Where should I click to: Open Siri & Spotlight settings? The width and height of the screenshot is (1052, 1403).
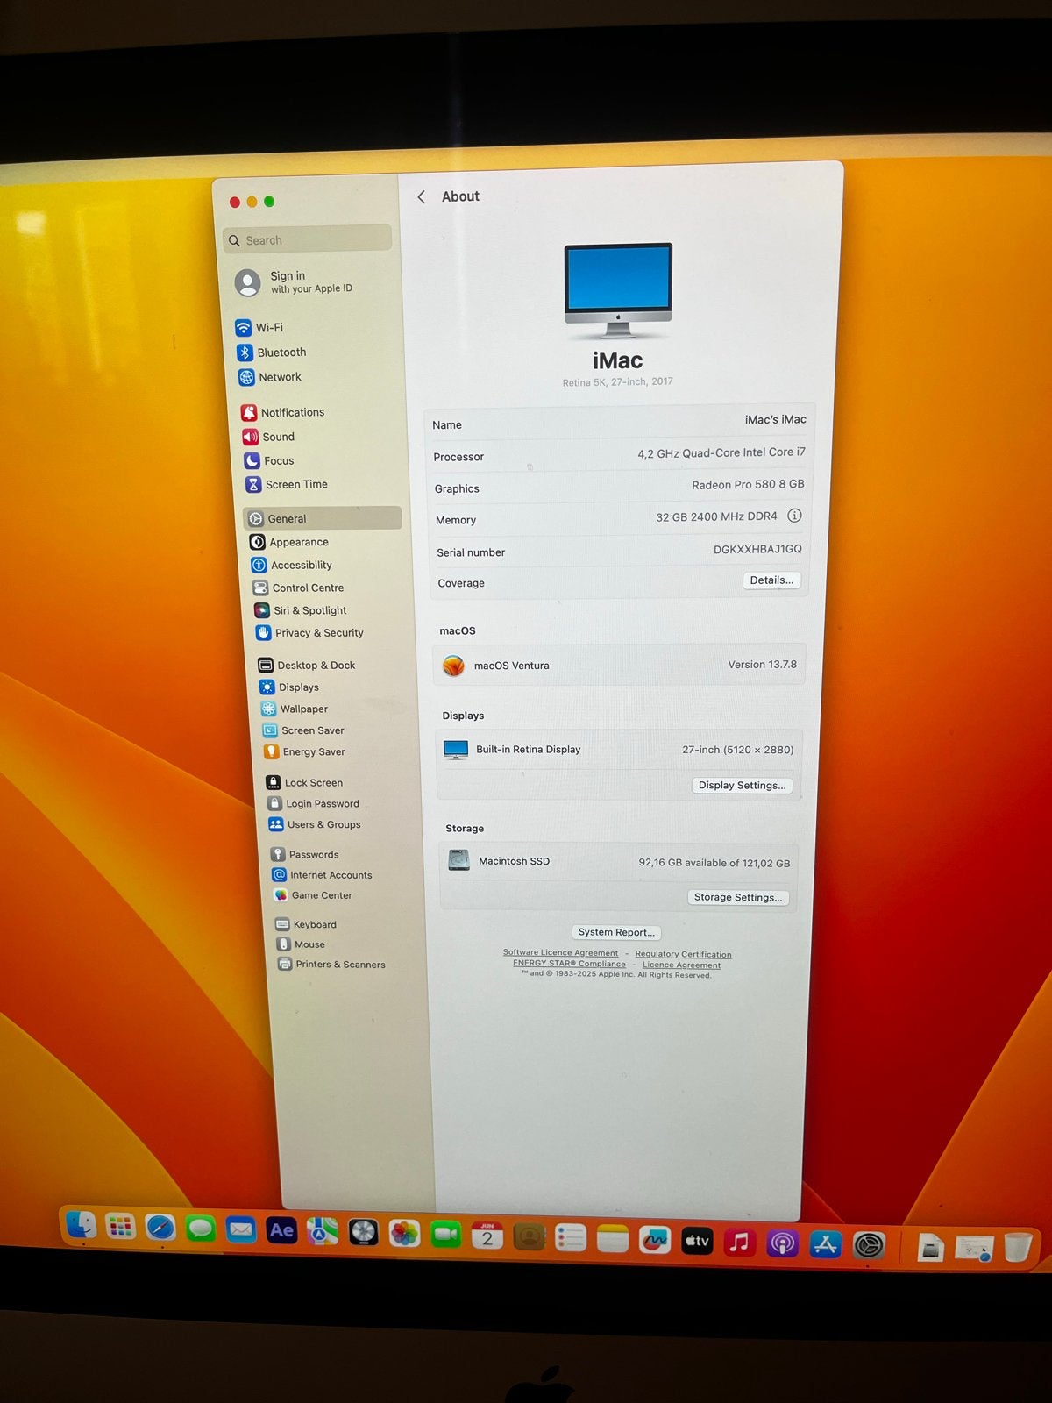[x=301, y=610]
